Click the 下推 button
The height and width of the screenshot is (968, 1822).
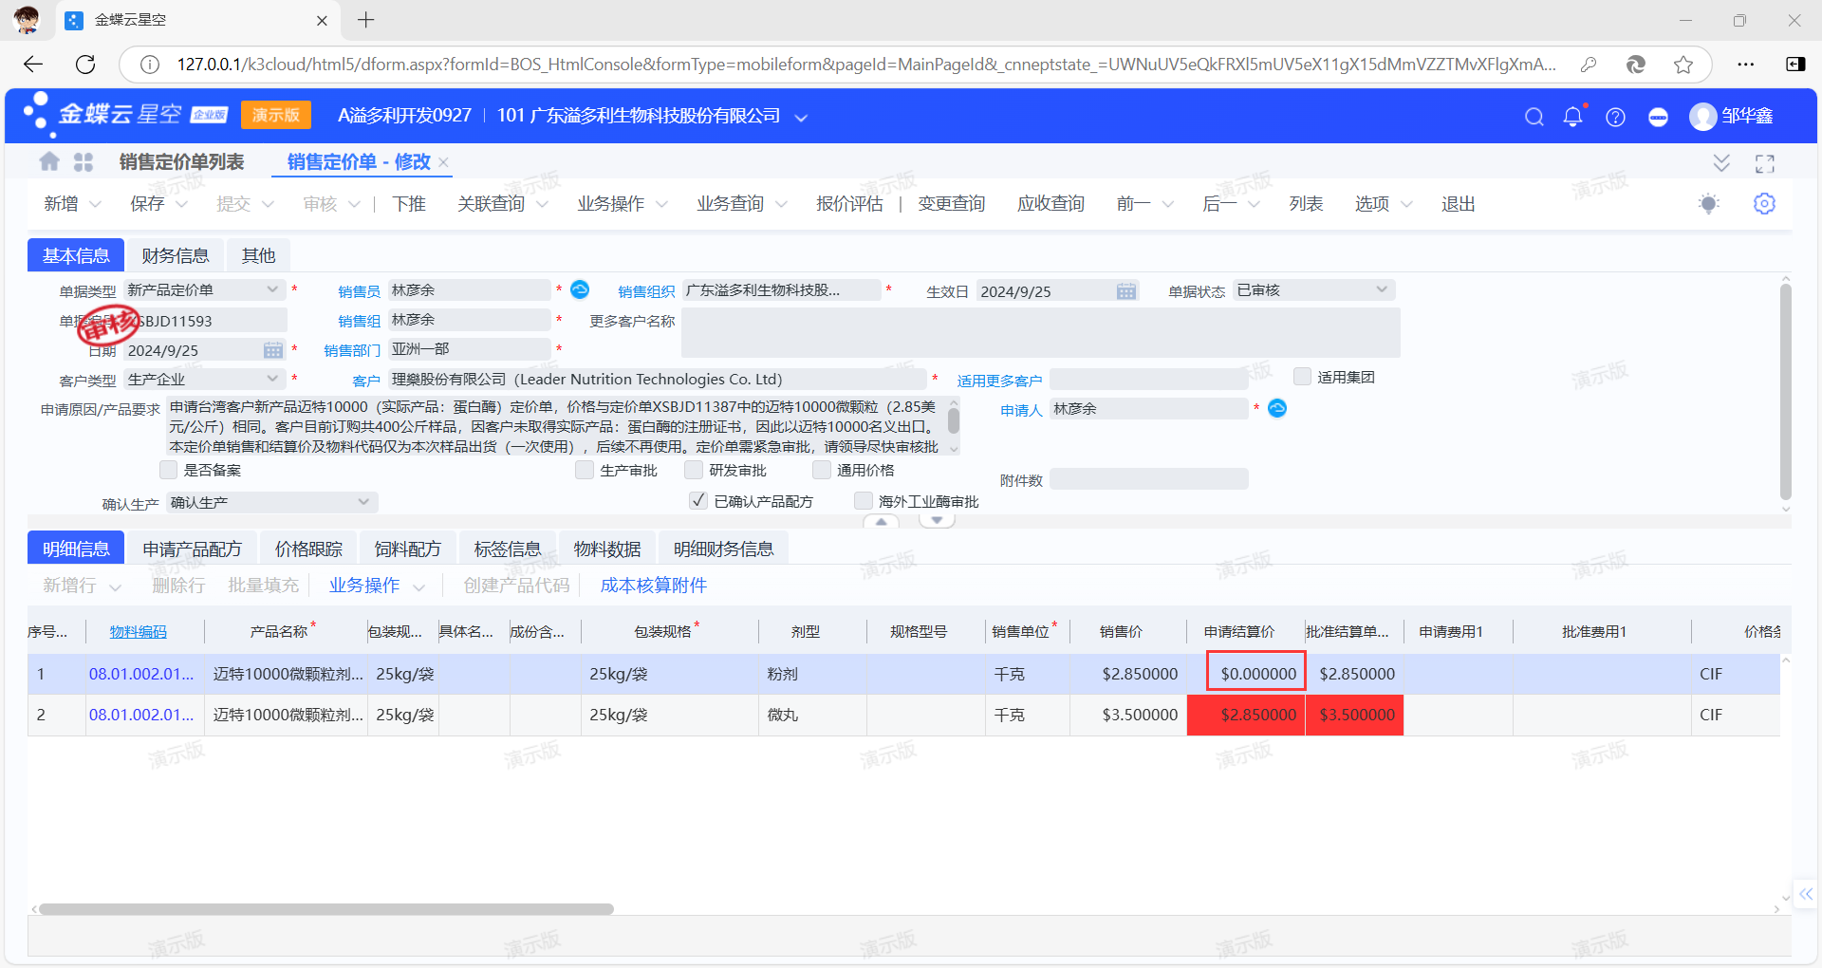(x=409, y=204)
